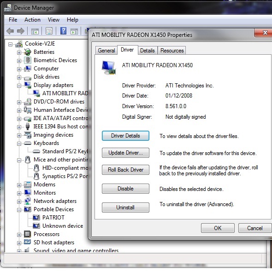This screenshot has width=272, height=271.
Task: Confirm the dialog with OK
Action: coord(218,228)
